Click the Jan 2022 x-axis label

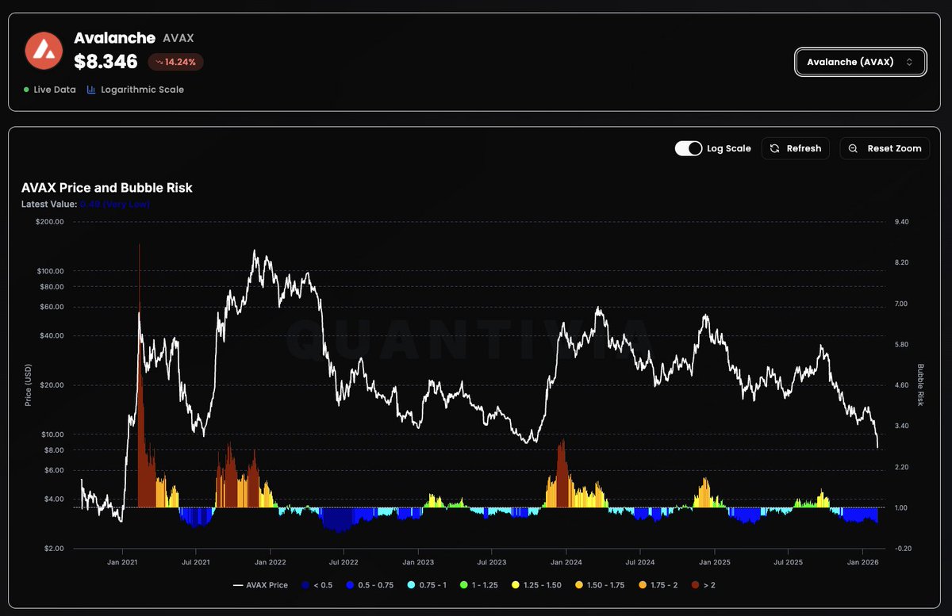tap(271, 562)
